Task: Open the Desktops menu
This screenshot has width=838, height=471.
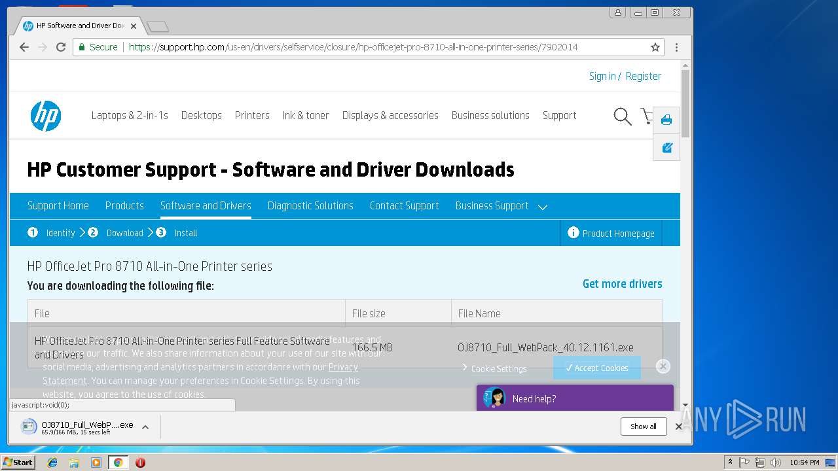Action: click(201, 116)
